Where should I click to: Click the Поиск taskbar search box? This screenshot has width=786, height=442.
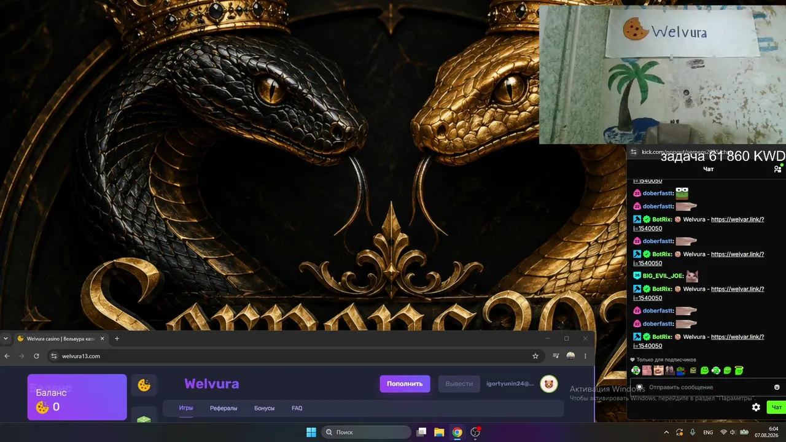pos(367,432)
